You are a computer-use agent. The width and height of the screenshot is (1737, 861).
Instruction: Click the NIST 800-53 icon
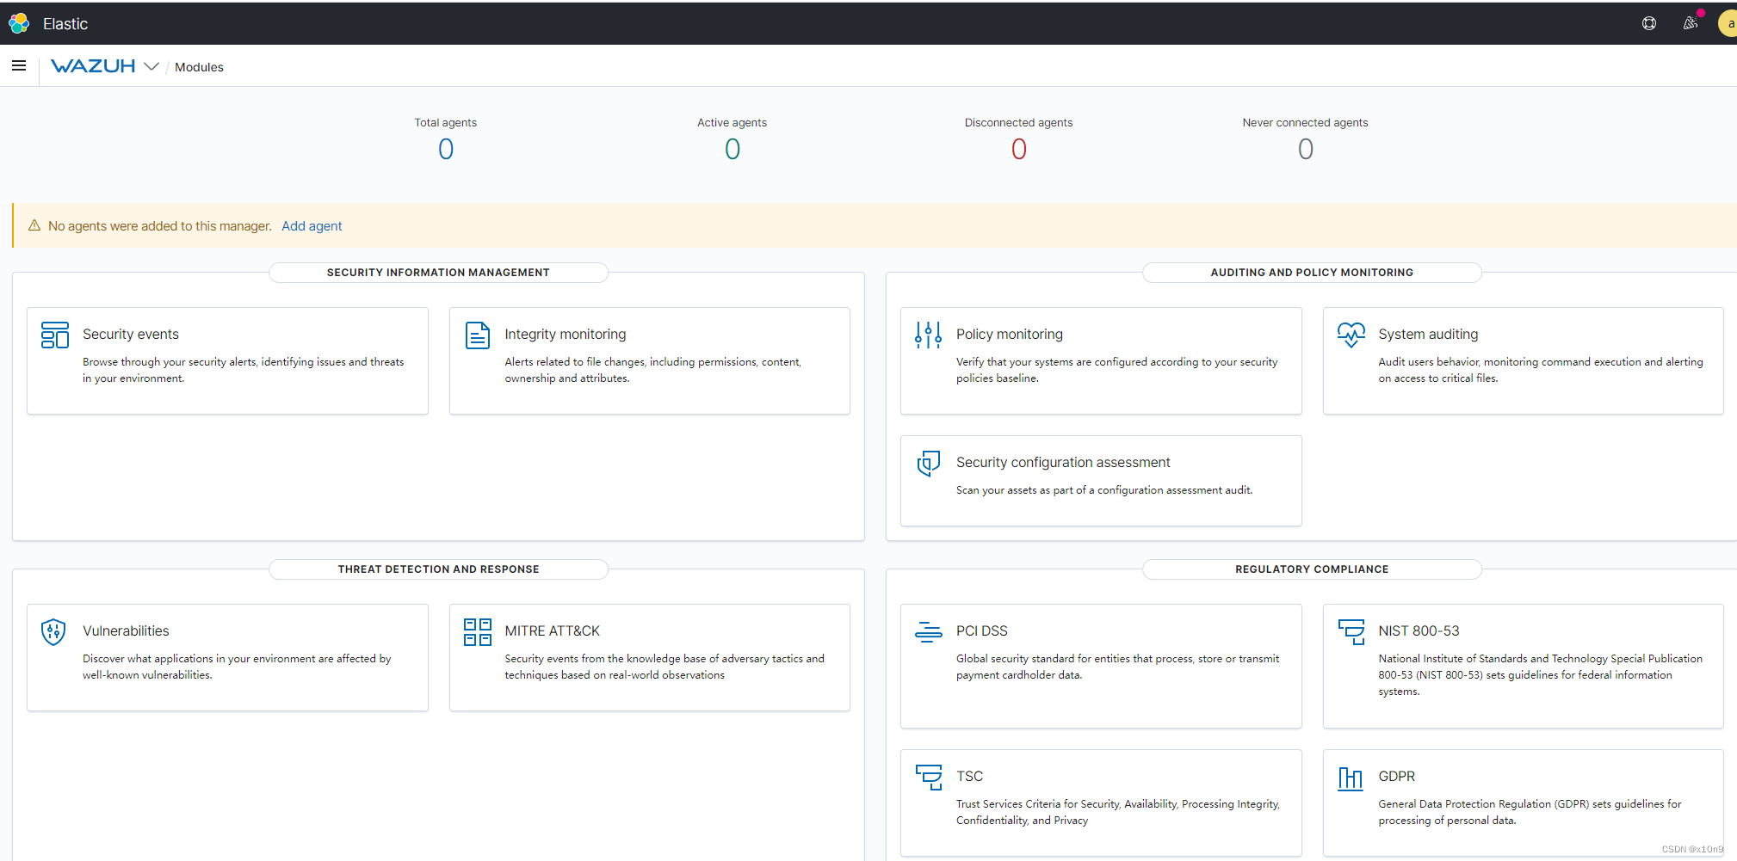[1351, 631]
